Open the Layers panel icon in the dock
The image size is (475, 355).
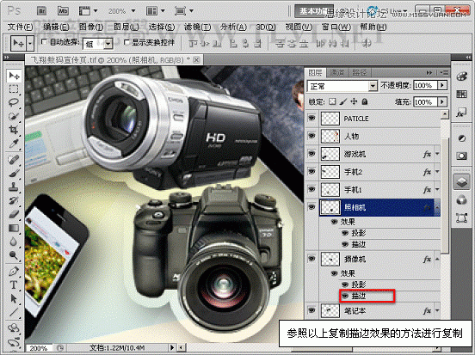(x=461, y=182)
